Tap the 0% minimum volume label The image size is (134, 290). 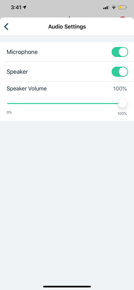click(9, 112)
